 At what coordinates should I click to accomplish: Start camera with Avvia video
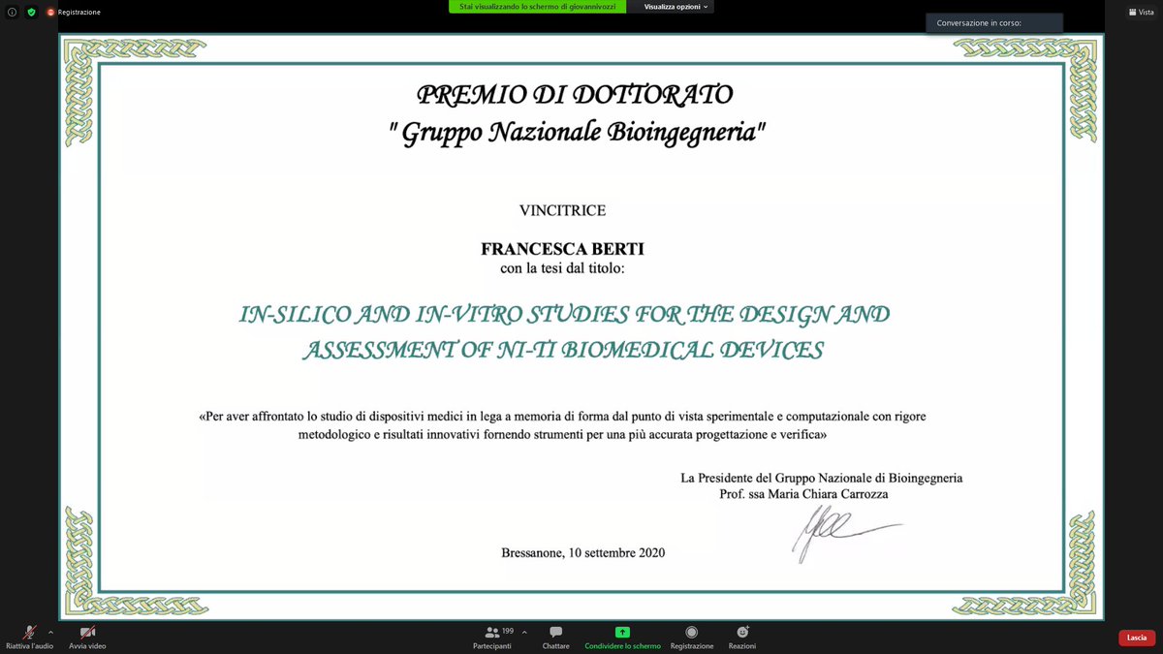pos(87,637)
